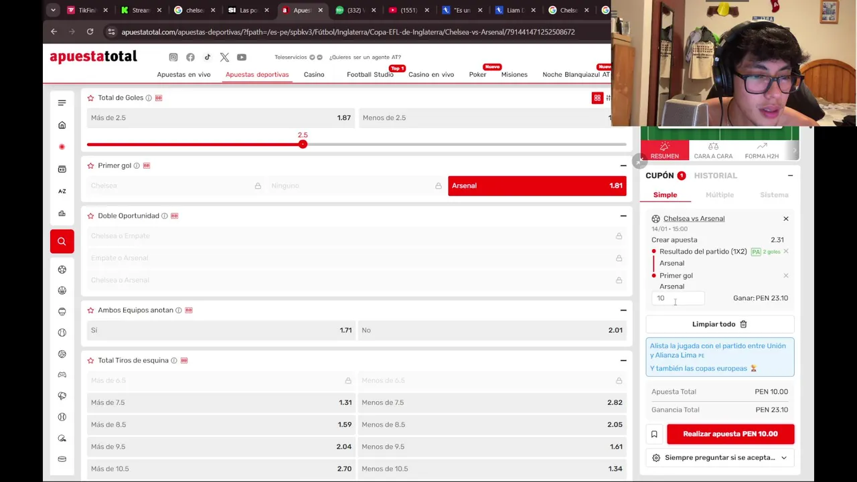Open the red search icon in sidebar
The image size is (857, 482).
coord(62,241)
